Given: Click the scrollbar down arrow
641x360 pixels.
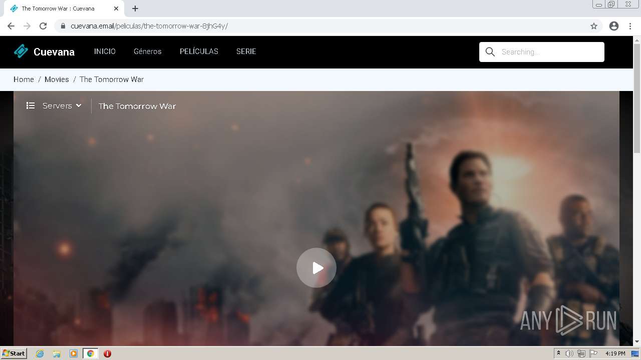Looking at the screenshot, I should click(x=637, y=341).
